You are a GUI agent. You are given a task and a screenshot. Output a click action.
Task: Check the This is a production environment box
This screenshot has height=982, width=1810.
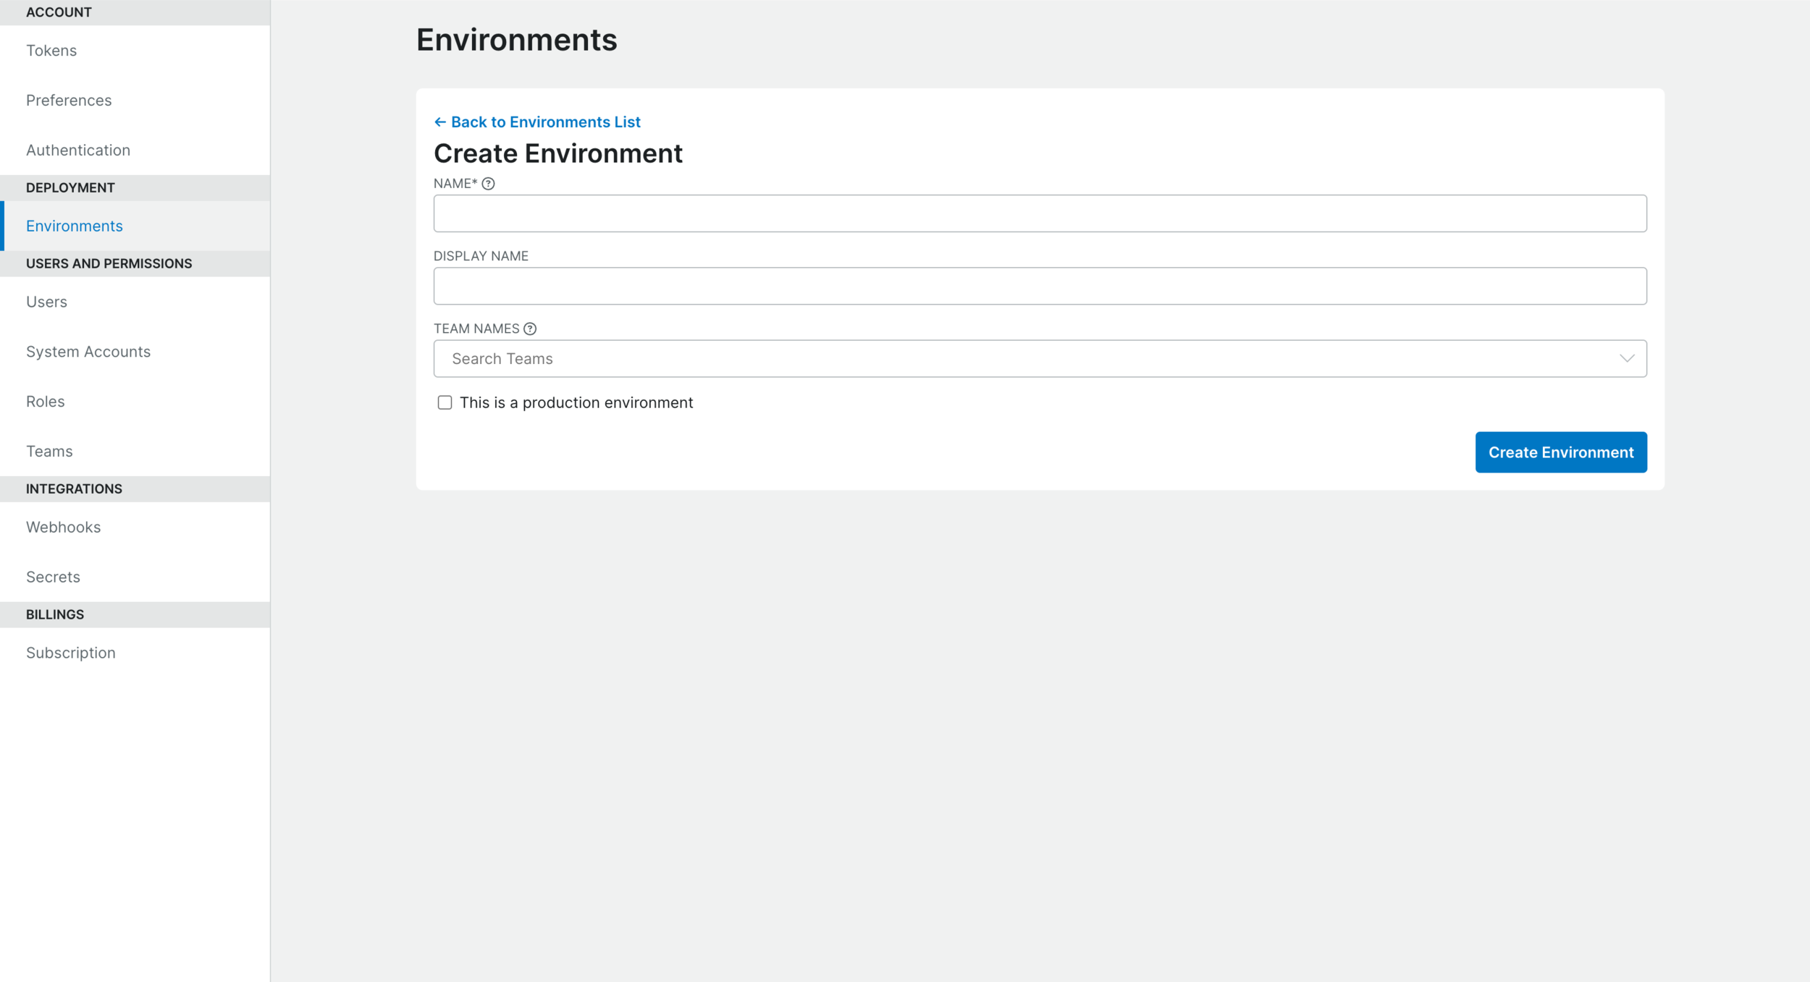click(x=443, y=402)
